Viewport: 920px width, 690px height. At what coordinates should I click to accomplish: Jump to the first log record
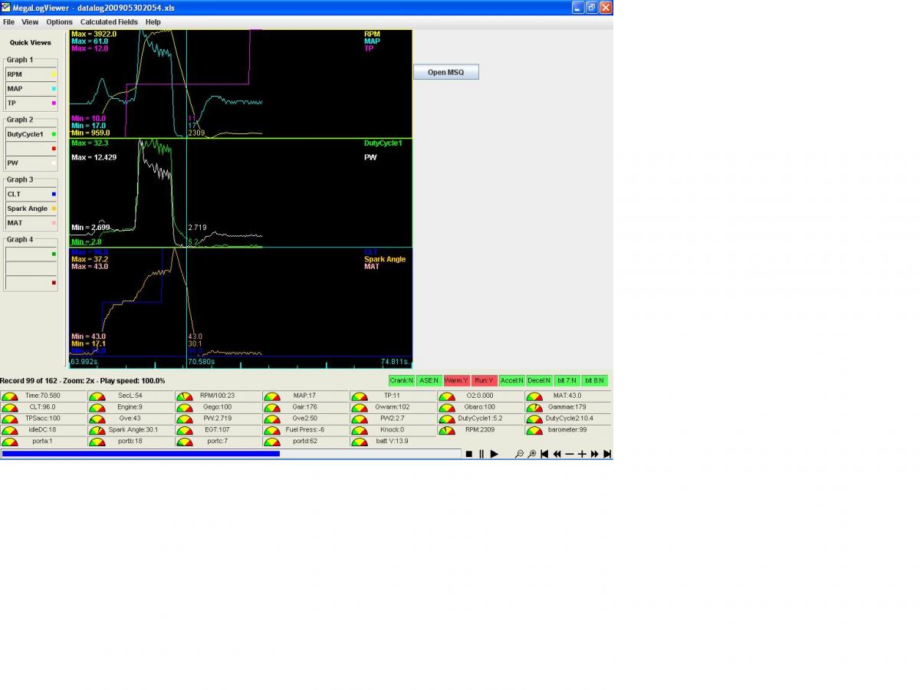pyautogui.click(x=544, y=454)
